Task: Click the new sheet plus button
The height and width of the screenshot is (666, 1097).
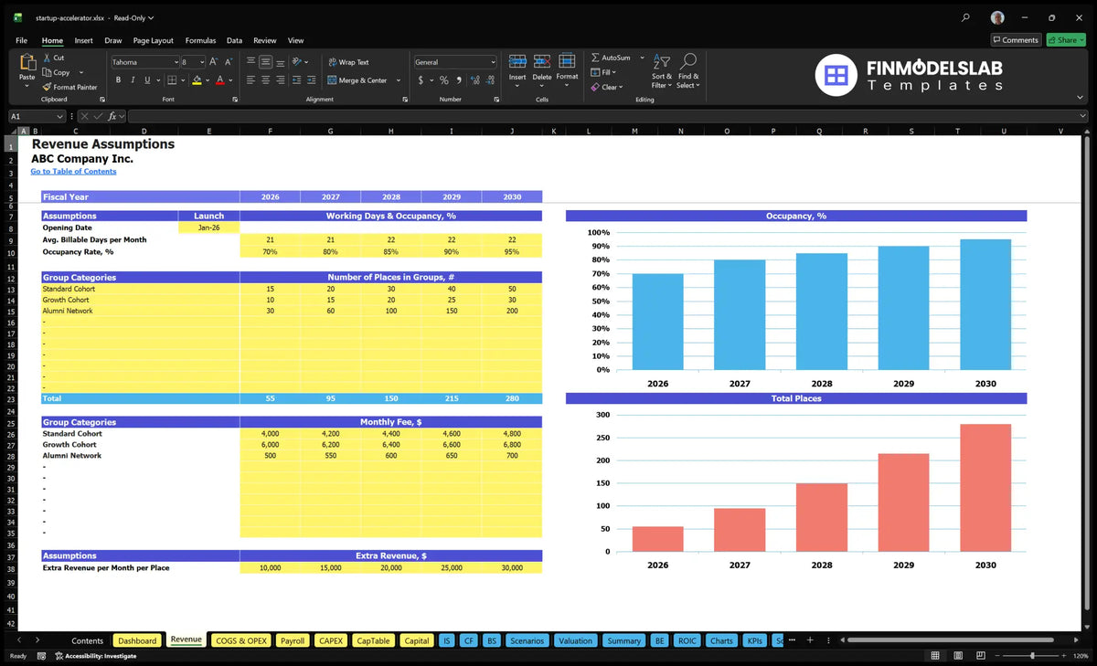Action: (x=809, y=640)
